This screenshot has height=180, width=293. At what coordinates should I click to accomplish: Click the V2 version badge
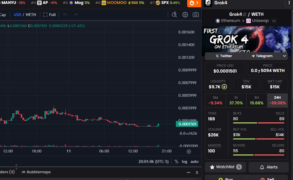(x=274, y=21)
